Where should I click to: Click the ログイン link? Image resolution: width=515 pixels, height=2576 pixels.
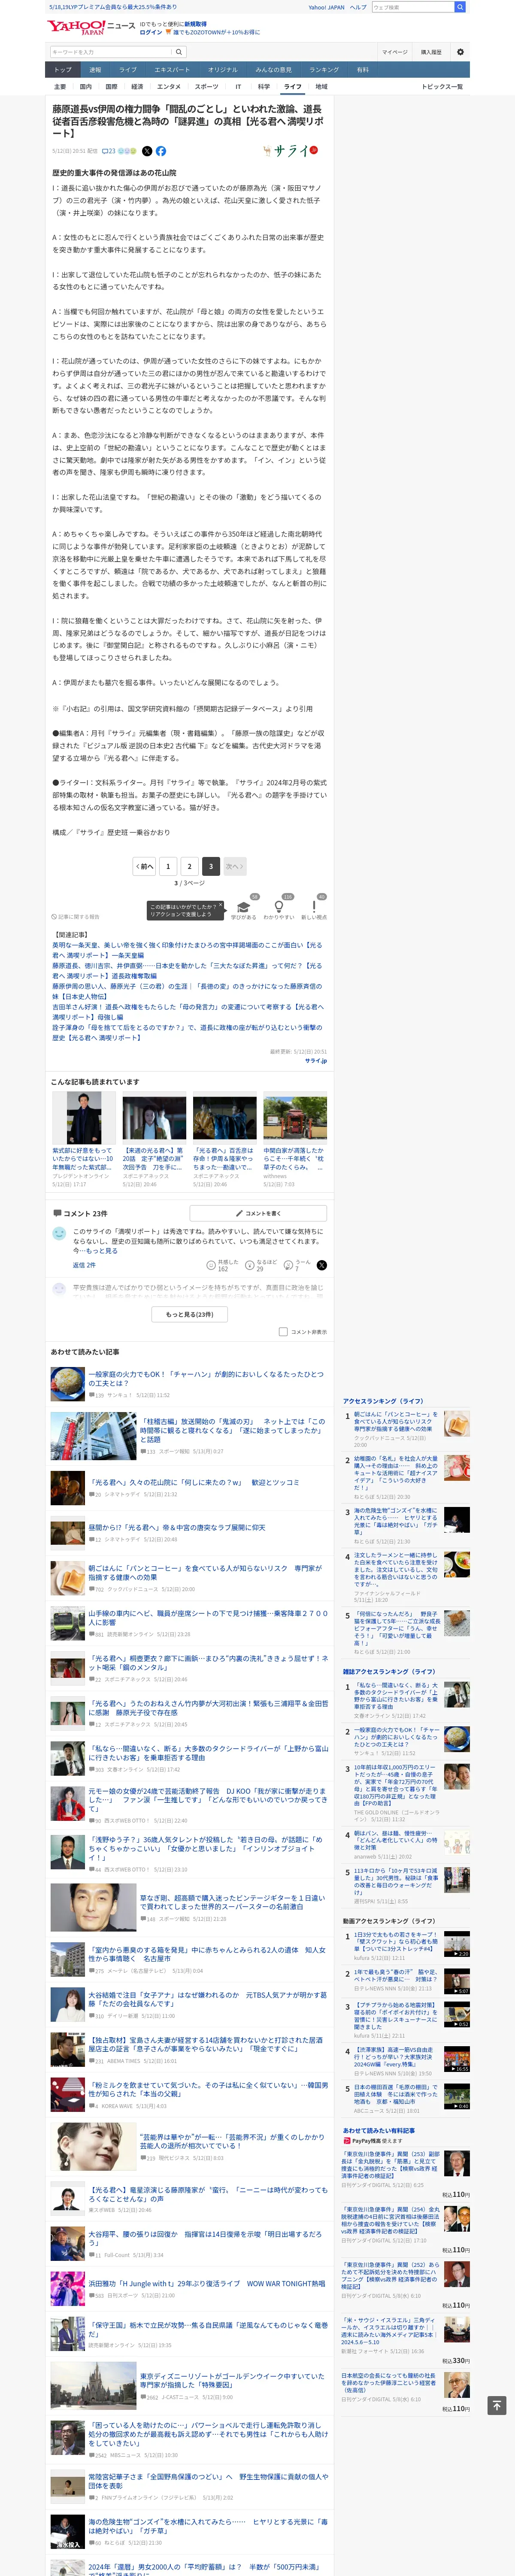tap(150, 32)
